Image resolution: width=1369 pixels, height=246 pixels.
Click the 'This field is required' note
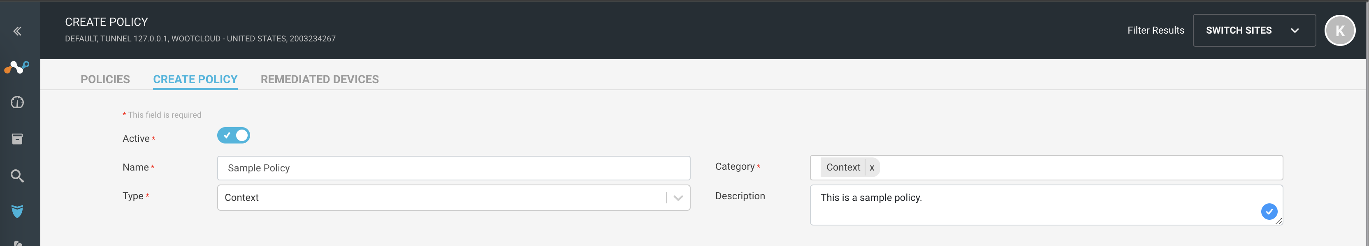[162, 115]
